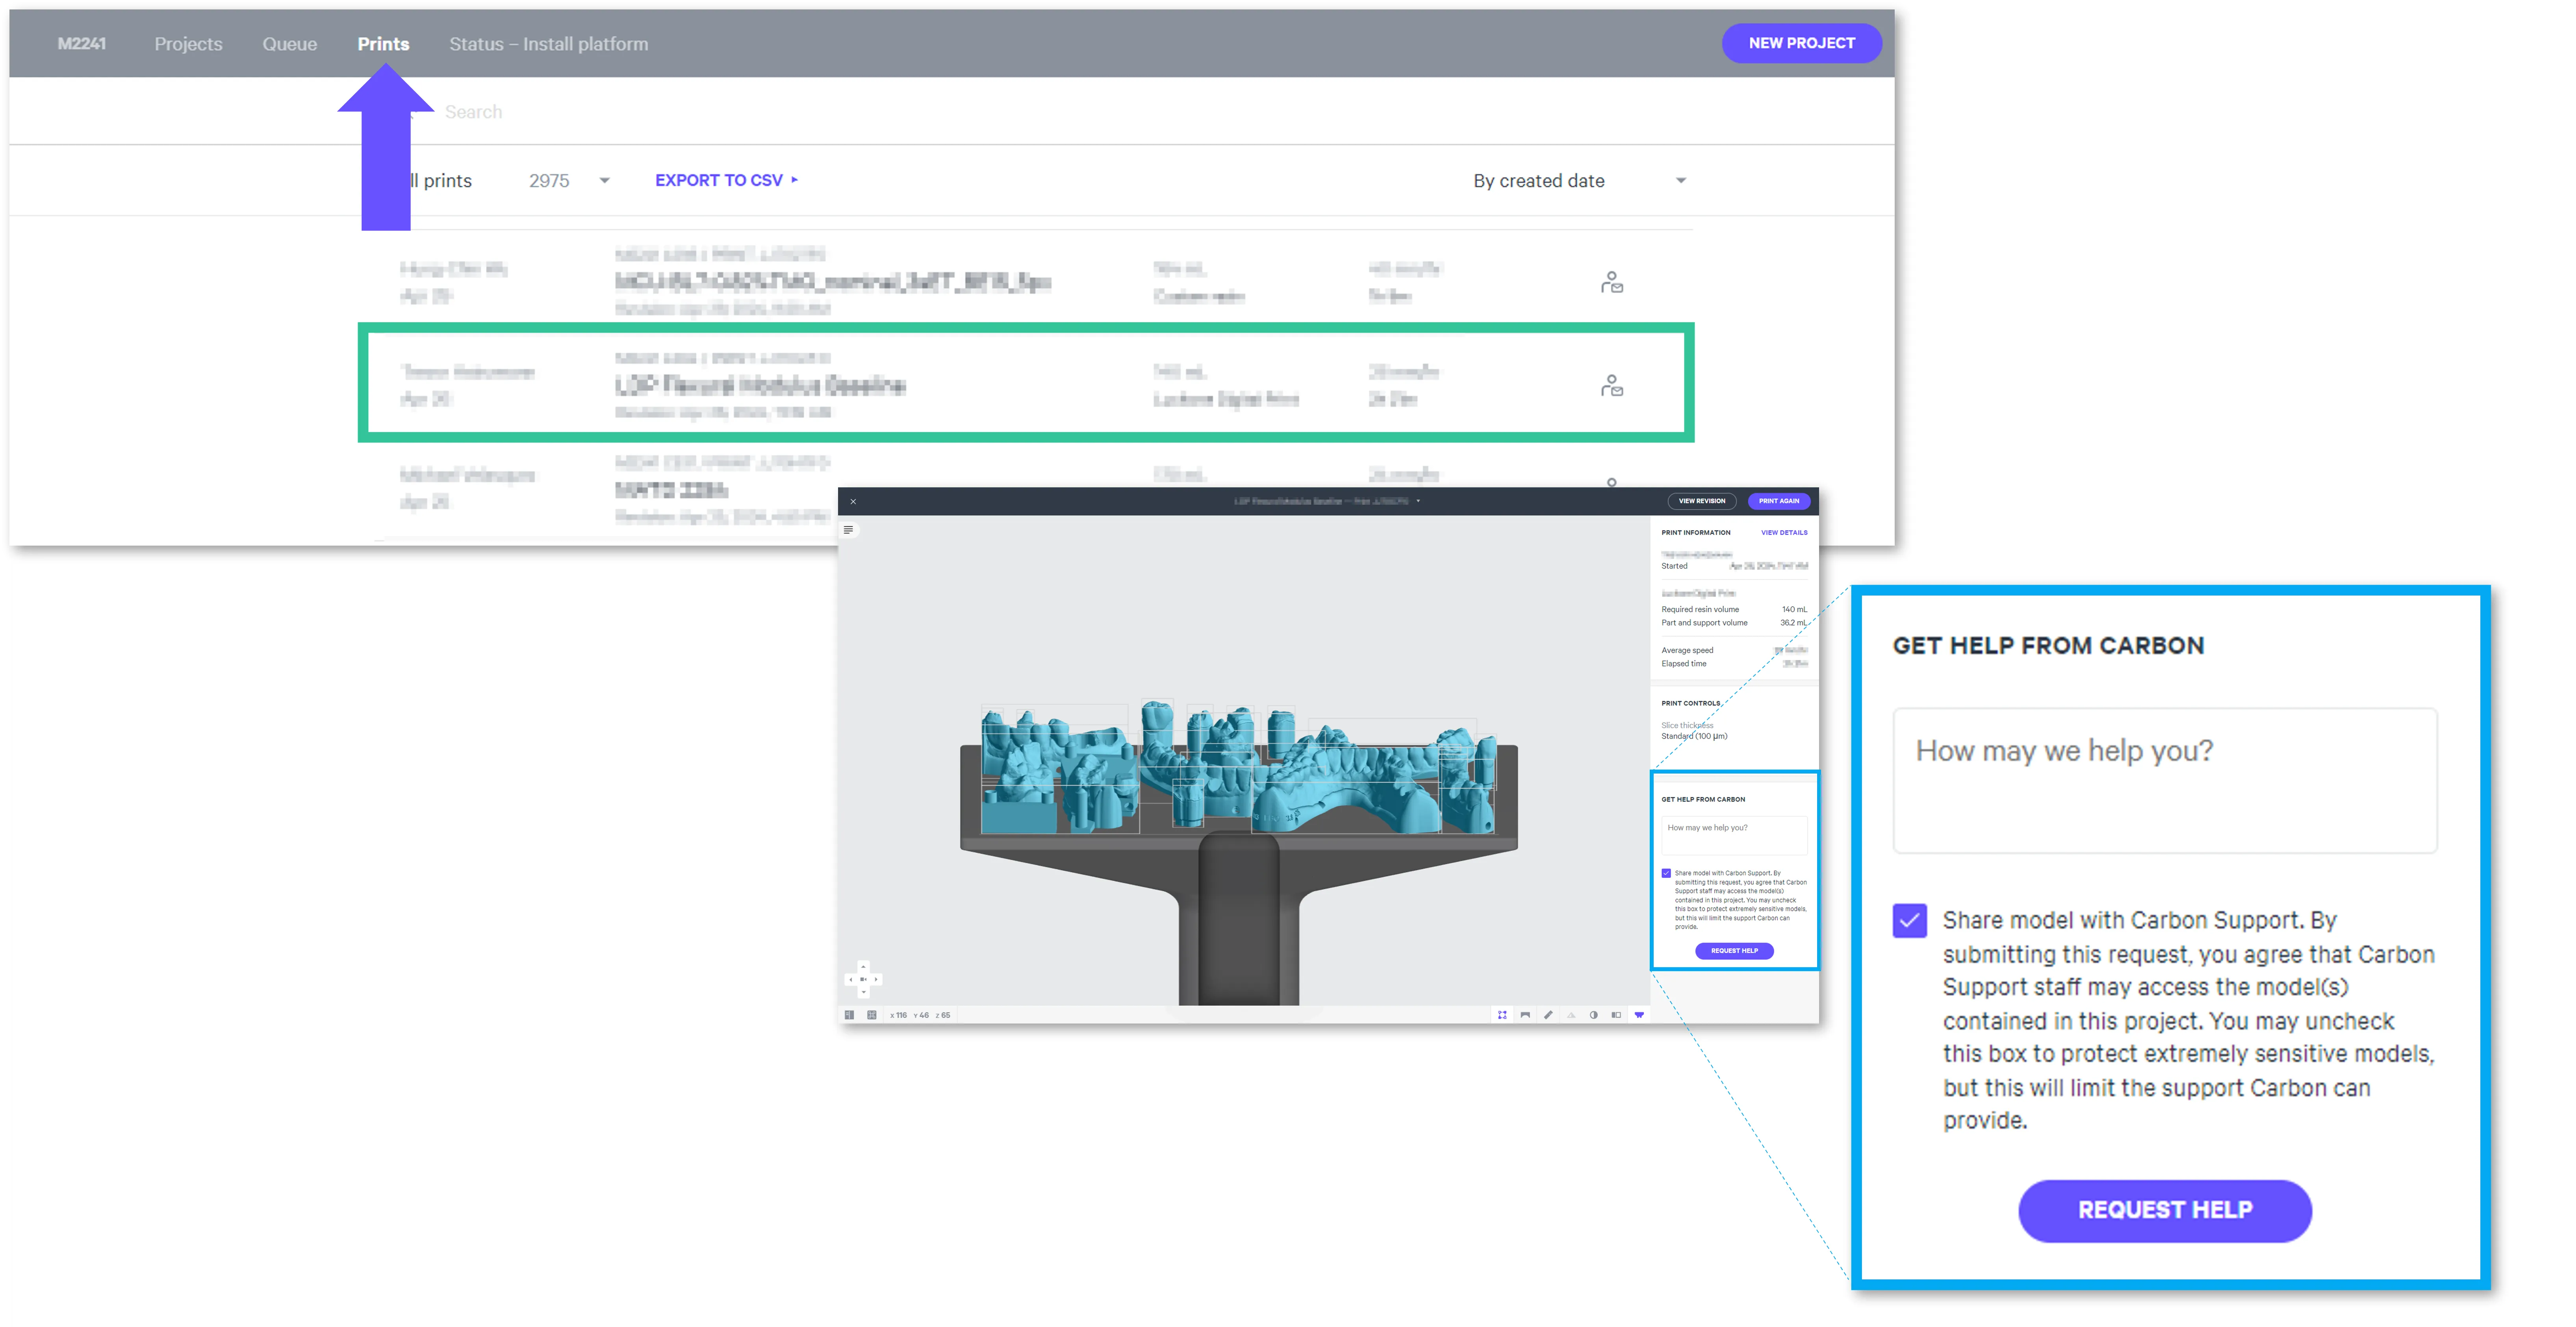
Task: Click the 'z 65' dimension value
Action: 943,1015
